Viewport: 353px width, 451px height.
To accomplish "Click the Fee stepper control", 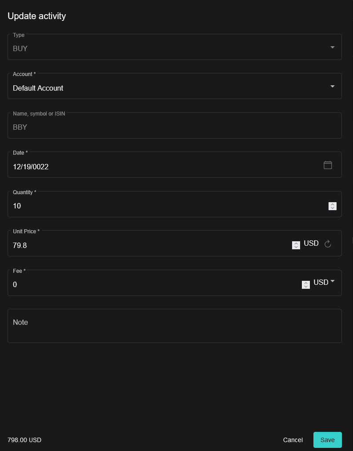I will coord(305,284).
